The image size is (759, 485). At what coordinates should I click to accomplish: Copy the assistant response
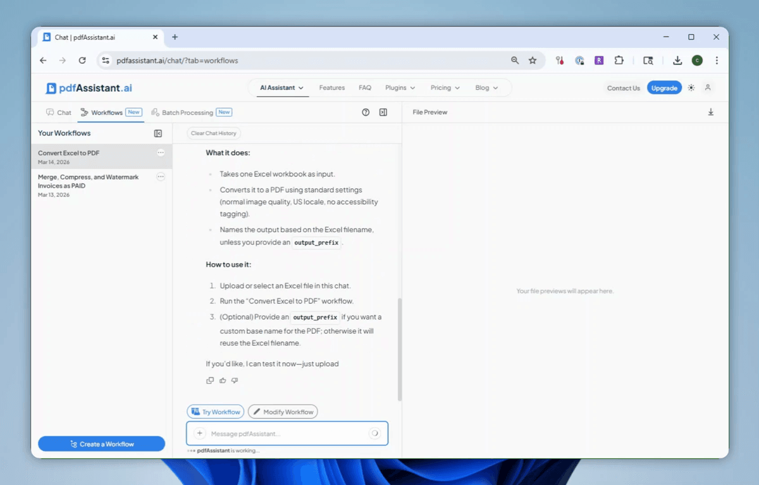(x=210, y=381)
